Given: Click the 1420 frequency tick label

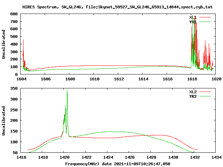Looking at the screenshot, I should pyautogui.click(x=64, y=157).
